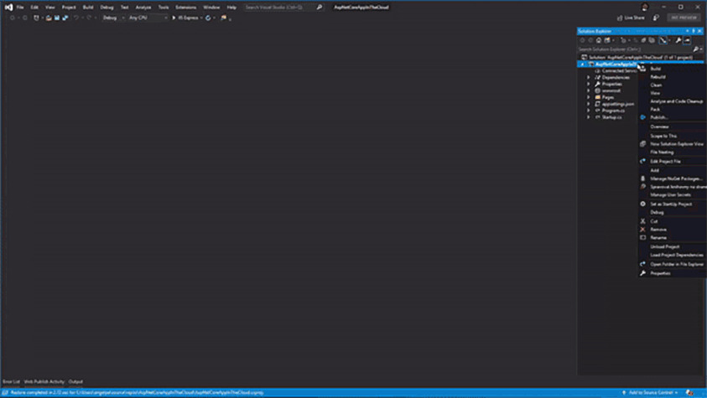Image resolution: width=707 pixels, height=398 pixels.
Task: Click the Publish icon in context menu
Action: coord(643,117)
